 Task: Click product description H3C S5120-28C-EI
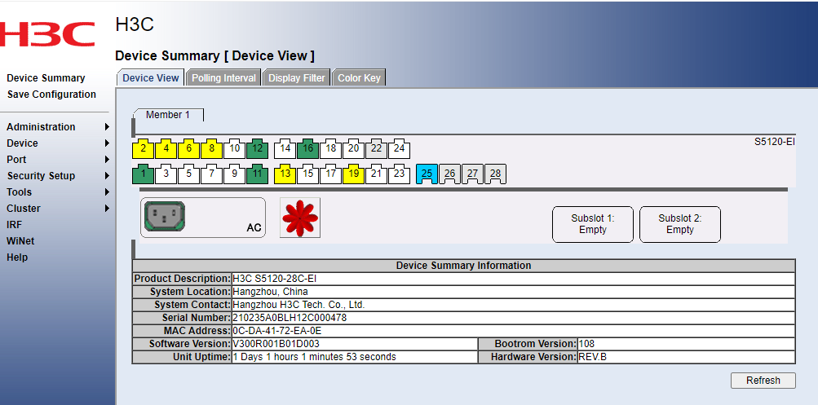pyautogui.click(x=274, y=279)
